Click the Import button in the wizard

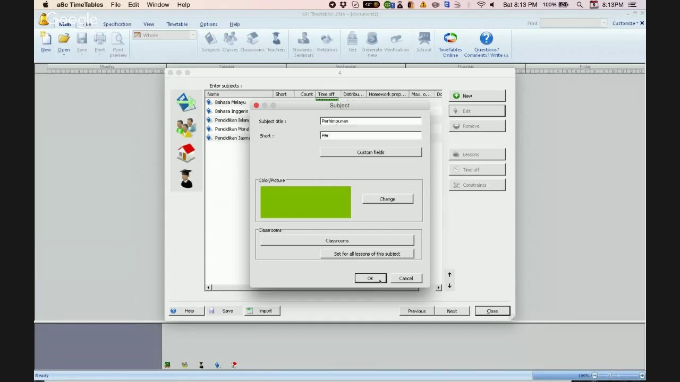click(262, 311)
